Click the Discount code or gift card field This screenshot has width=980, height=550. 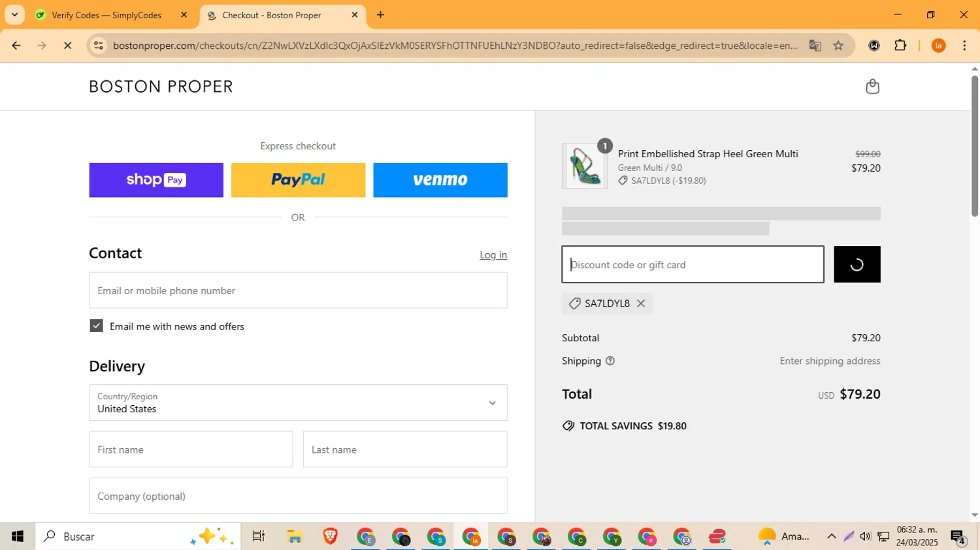693,264
